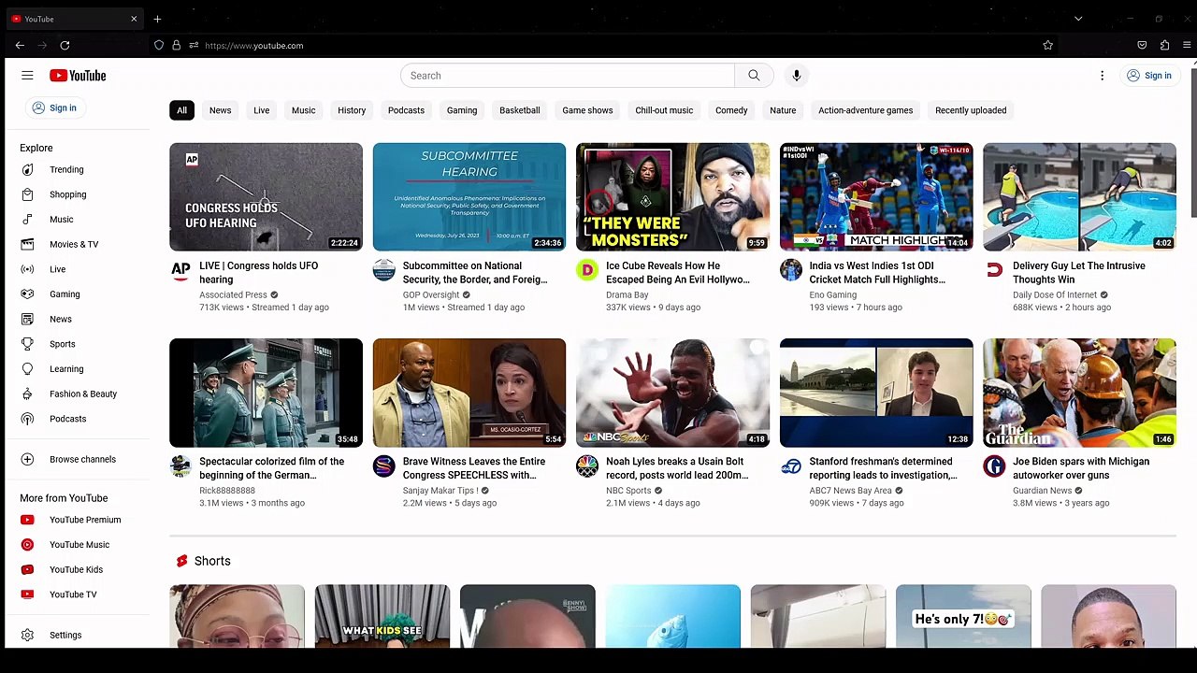Open a new browser tab
The image size is (1197, 673).
pos(157,19)
